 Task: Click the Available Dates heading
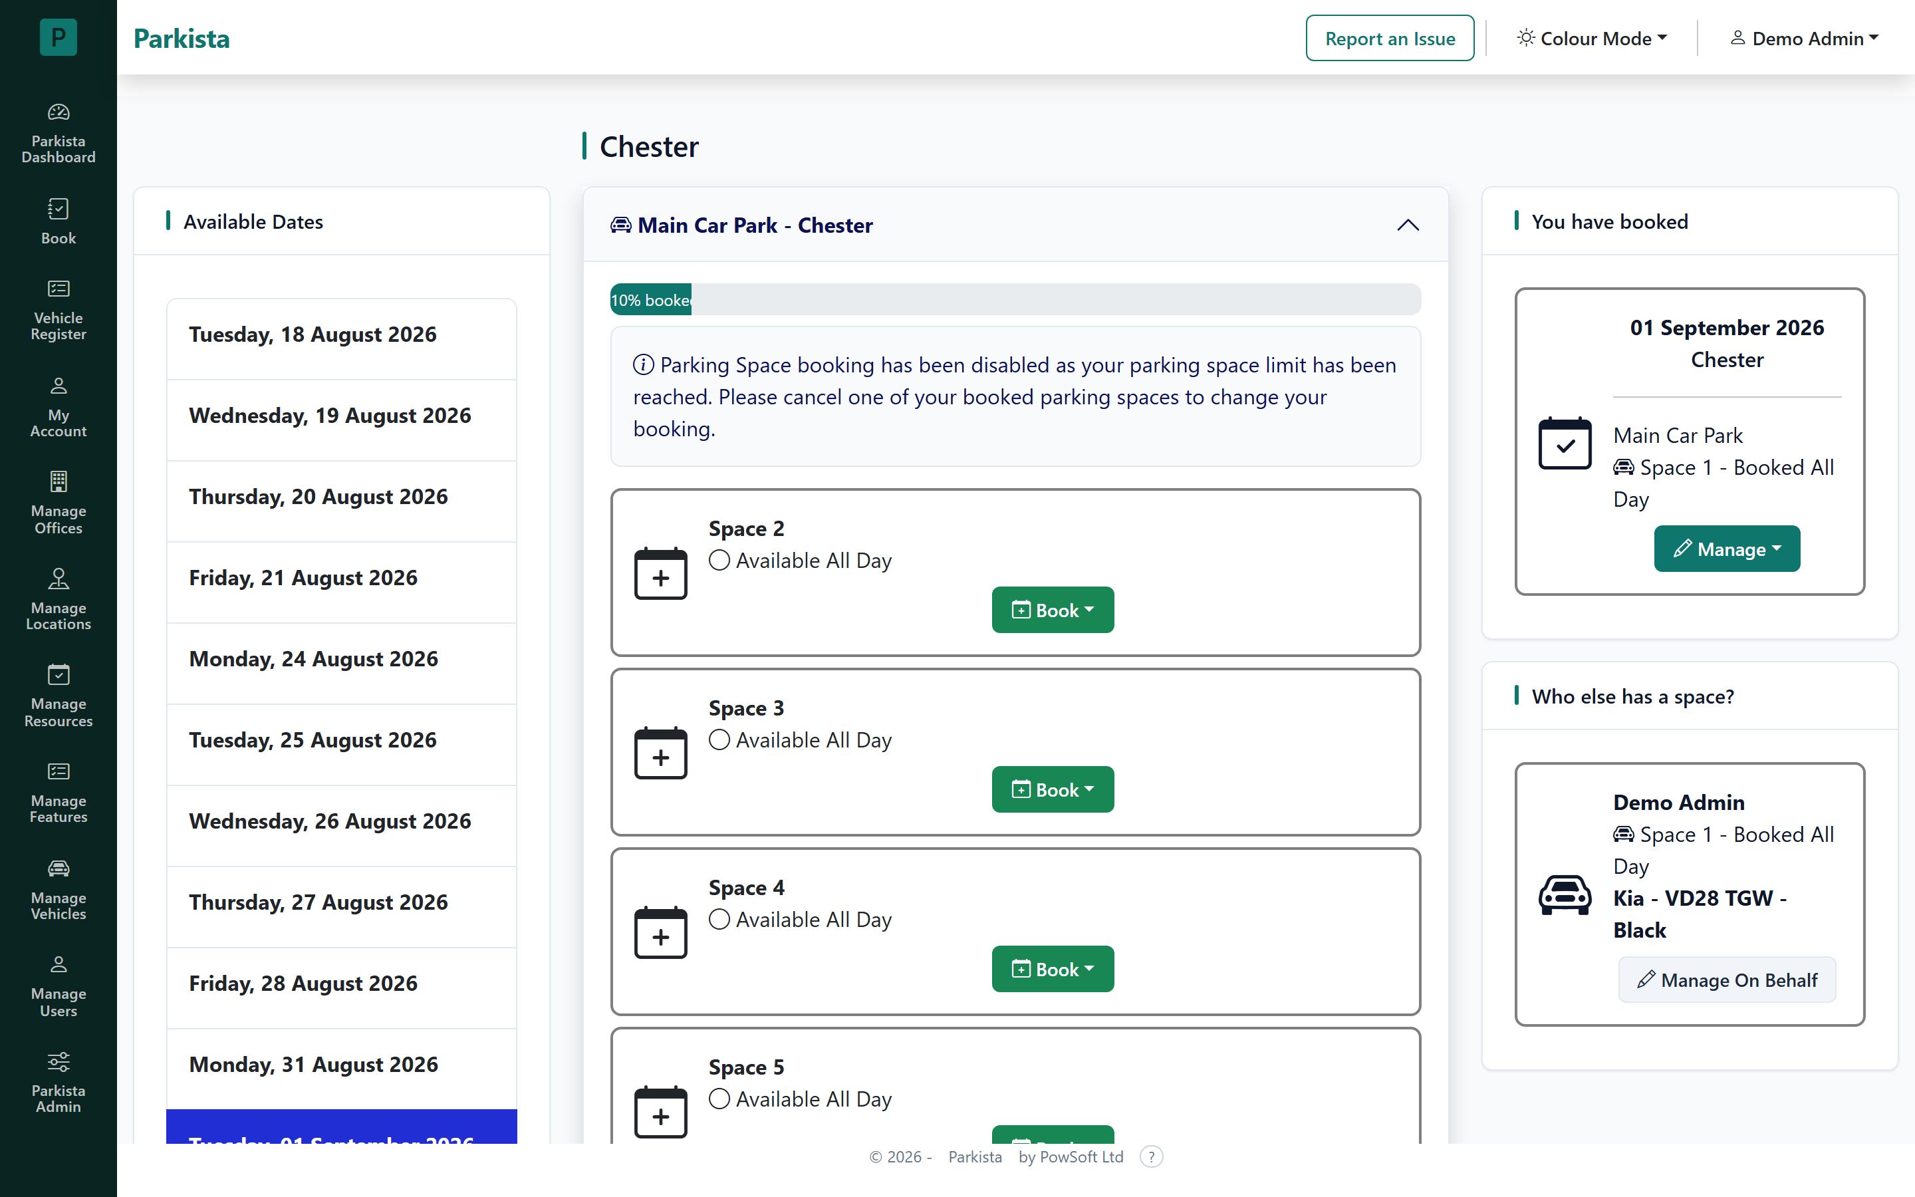point(253,221)
